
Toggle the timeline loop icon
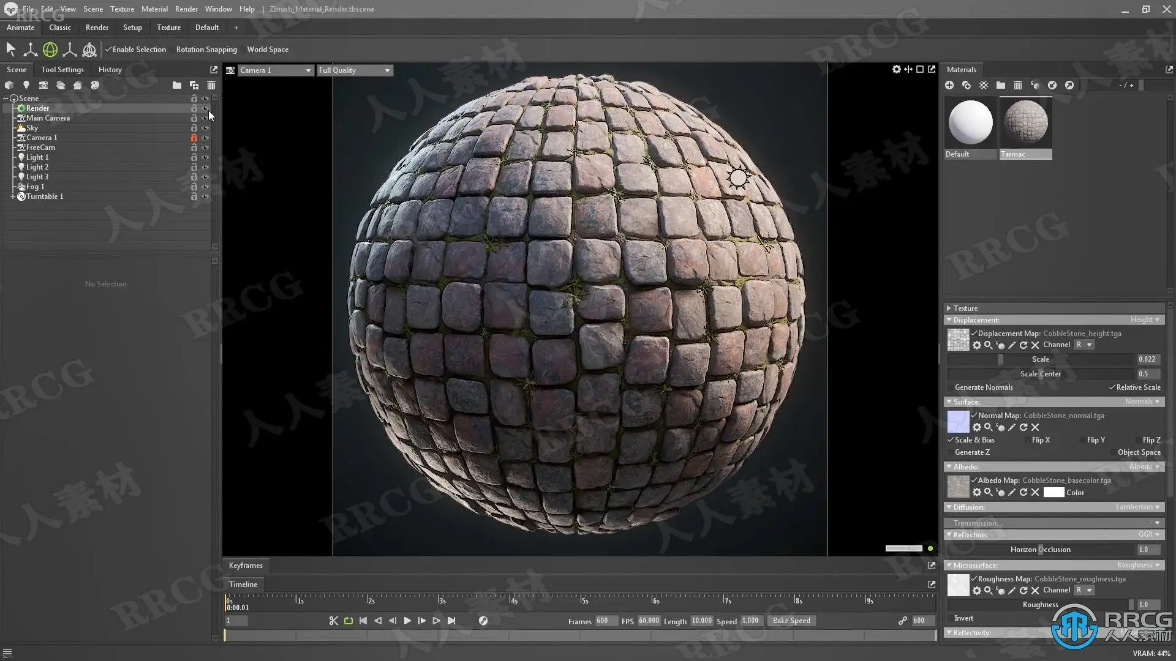click(349, 621)
